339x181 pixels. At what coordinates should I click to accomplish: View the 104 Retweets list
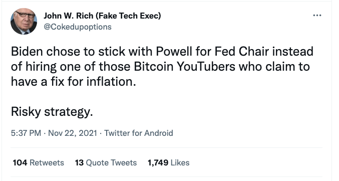point(38,162)
